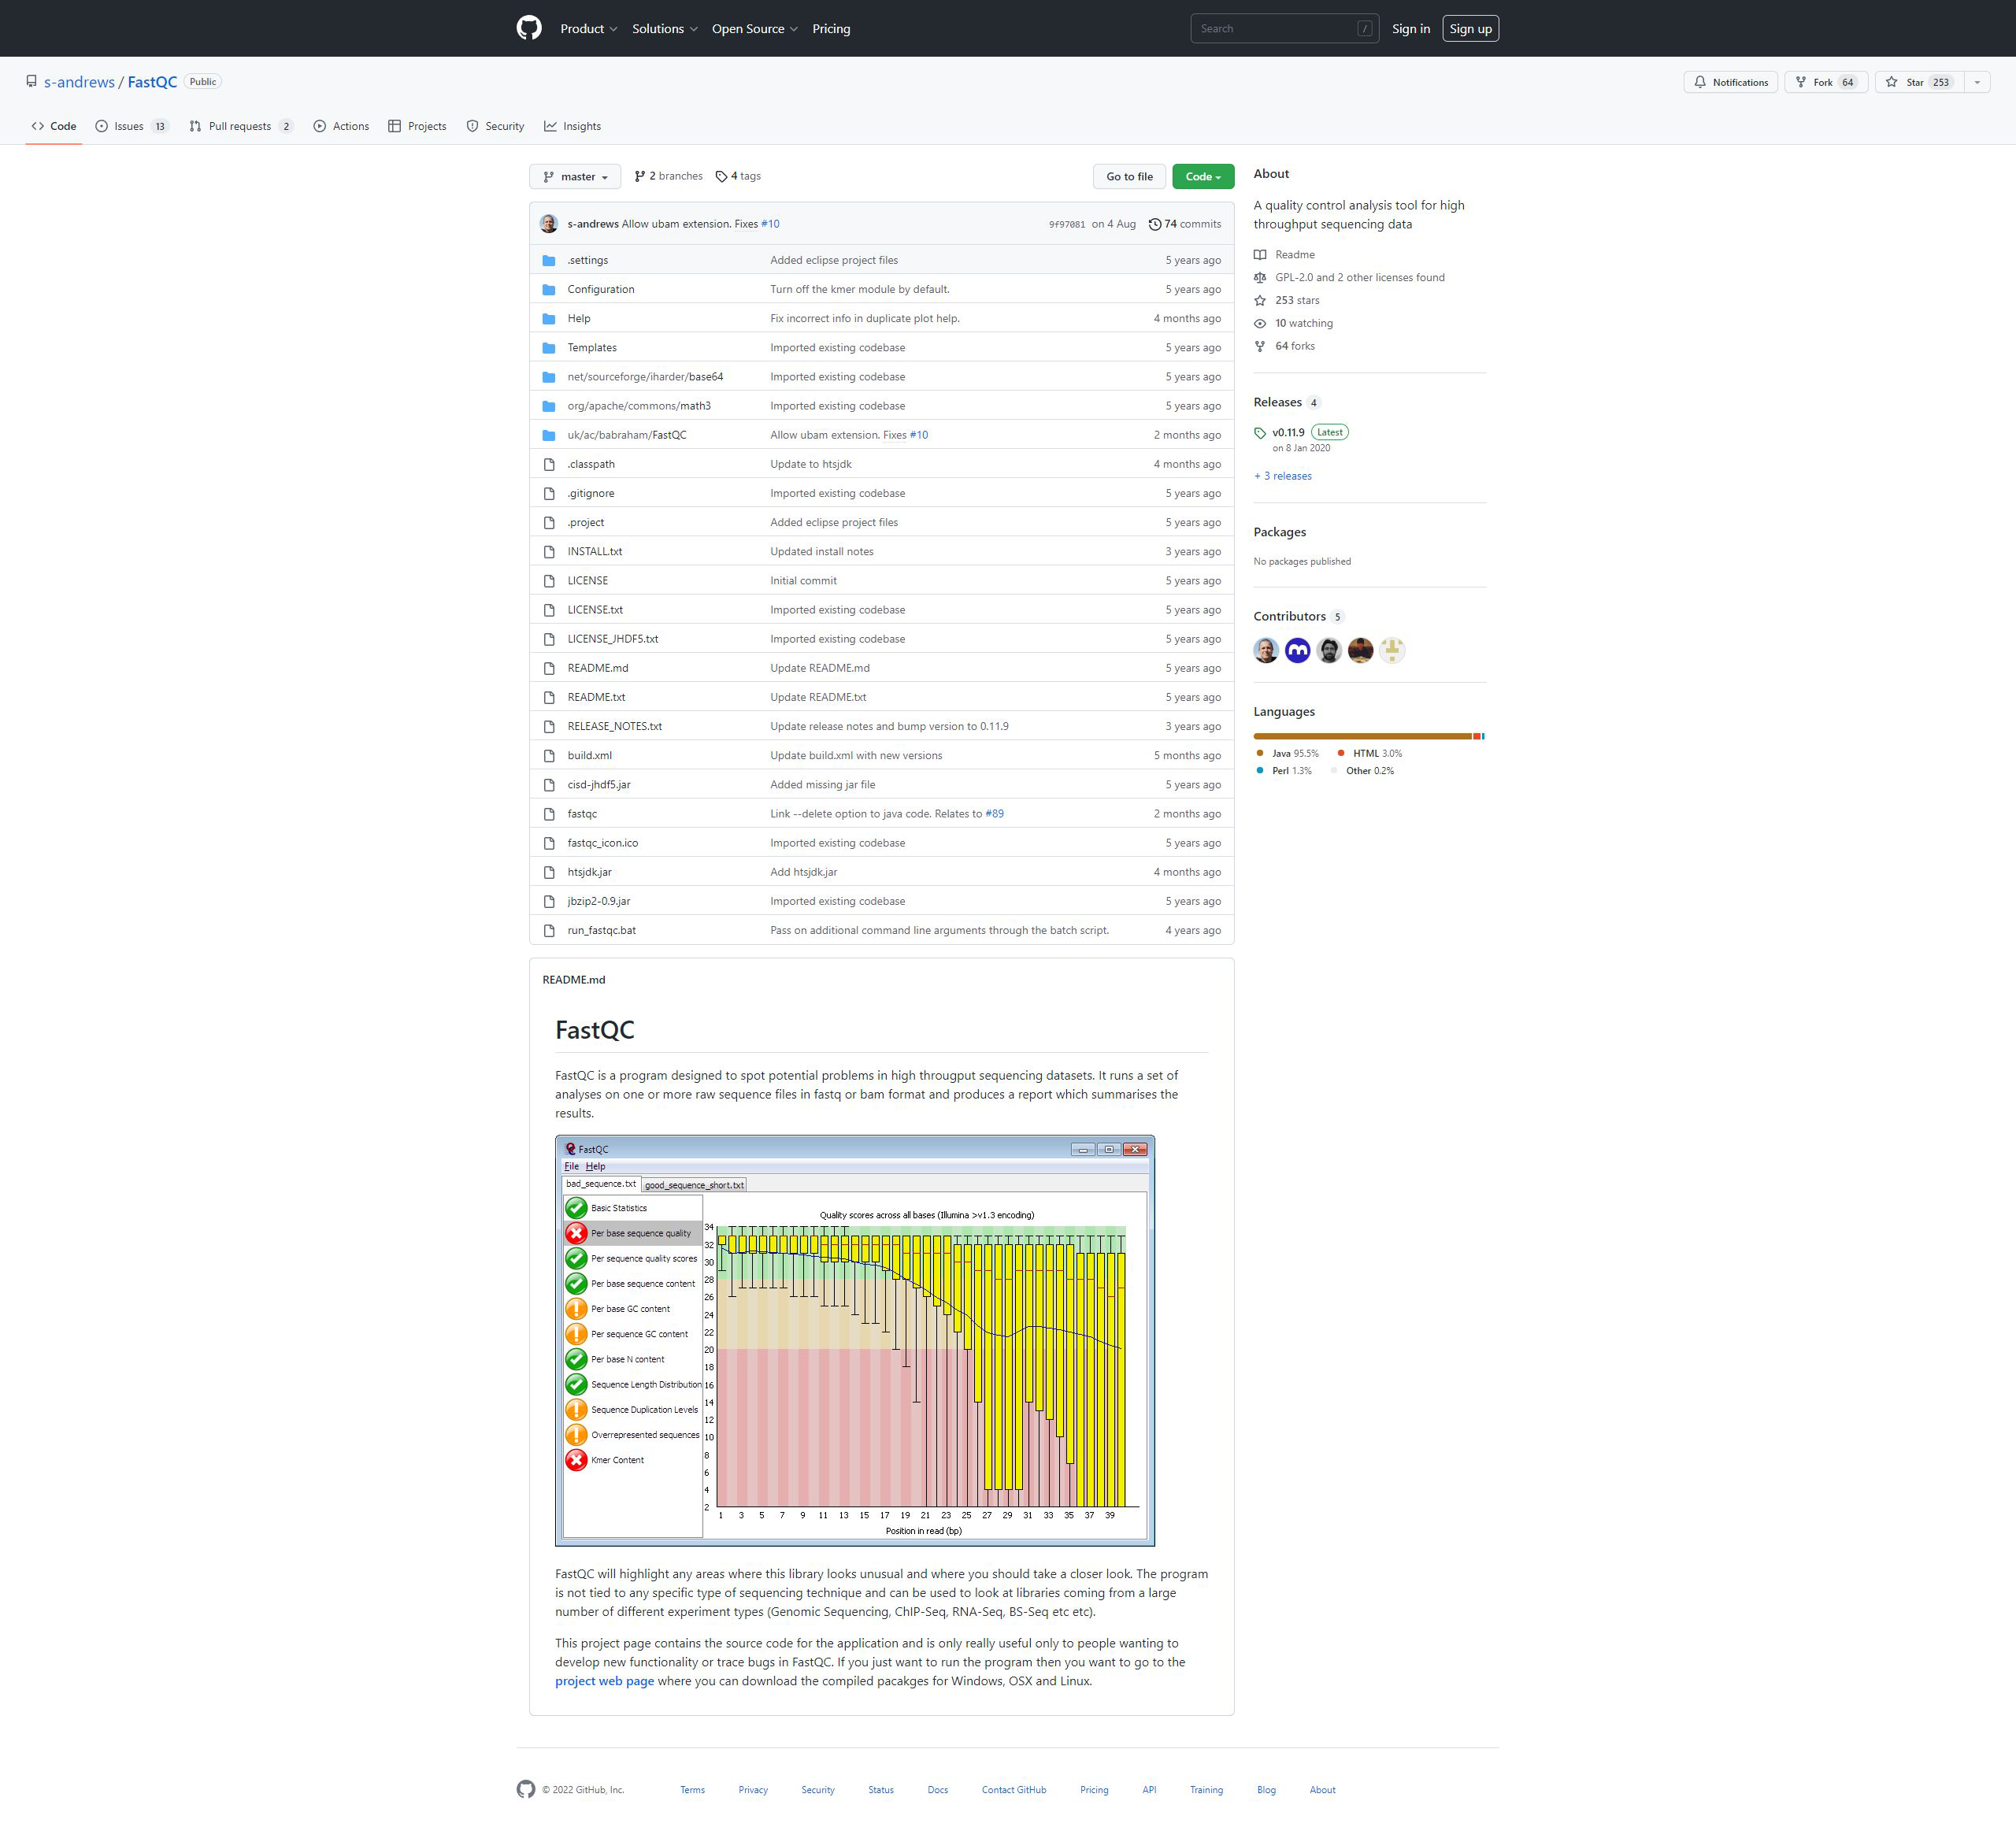Hit the Sign up button

tap(1470, 29)
